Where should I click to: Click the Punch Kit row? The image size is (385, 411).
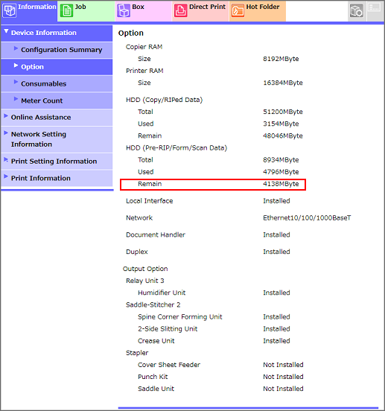[x=220, y=377]
